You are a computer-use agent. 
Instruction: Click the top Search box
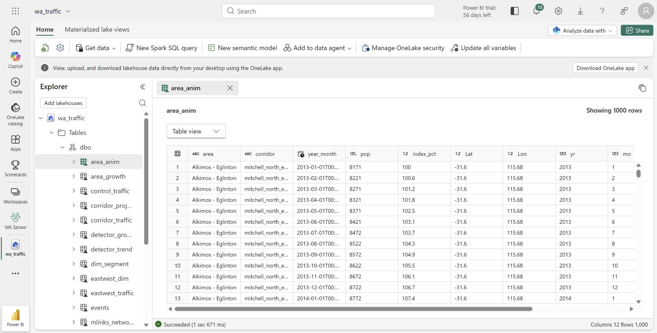point(328,11)
